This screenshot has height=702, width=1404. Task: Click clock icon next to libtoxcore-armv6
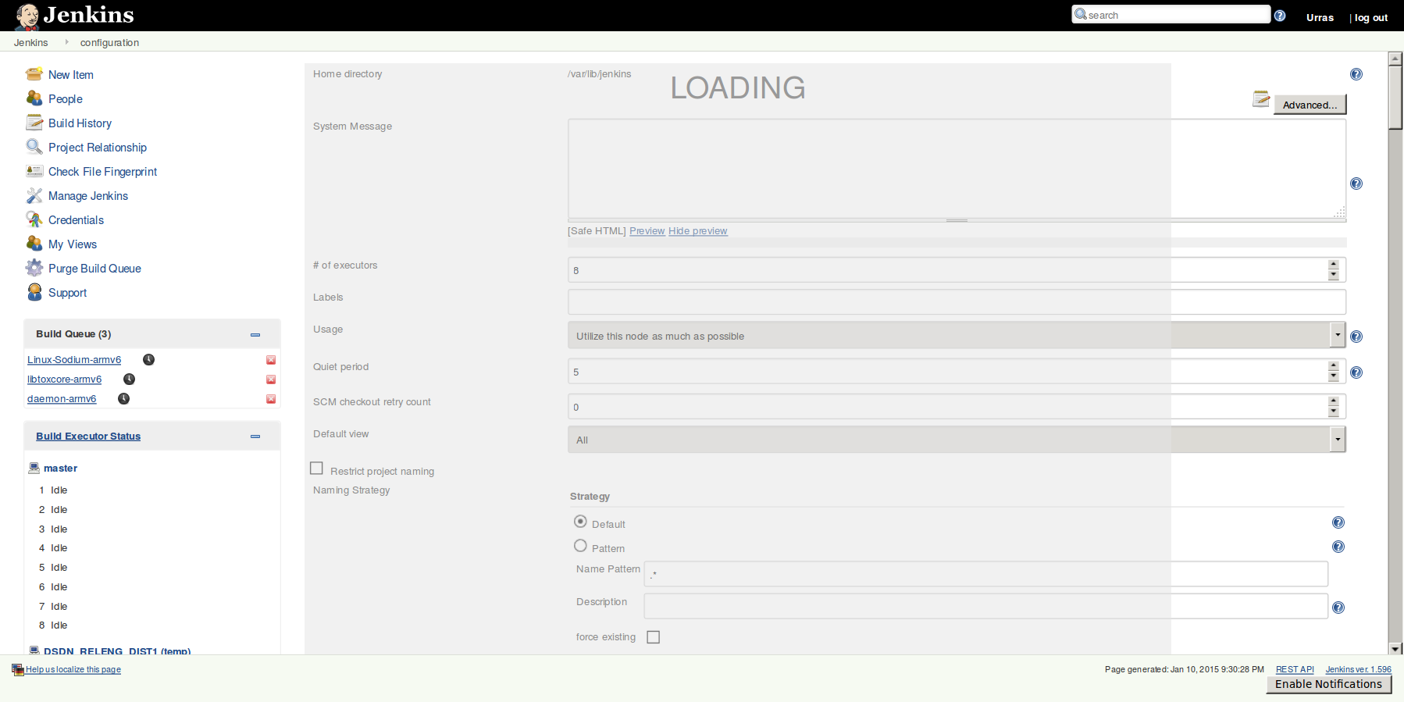[x=129, y=379]
